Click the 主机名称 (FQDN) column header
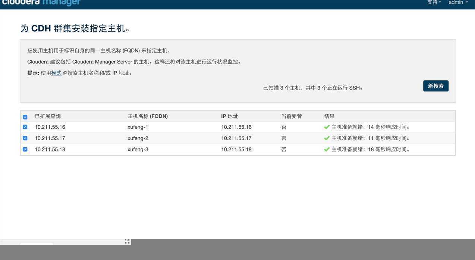This screenshot has height=260, width=475. point(148,116)
